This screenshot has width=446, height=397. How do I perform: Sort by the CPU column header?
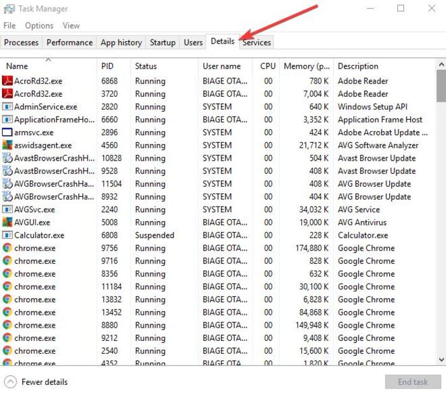(266, 66)
